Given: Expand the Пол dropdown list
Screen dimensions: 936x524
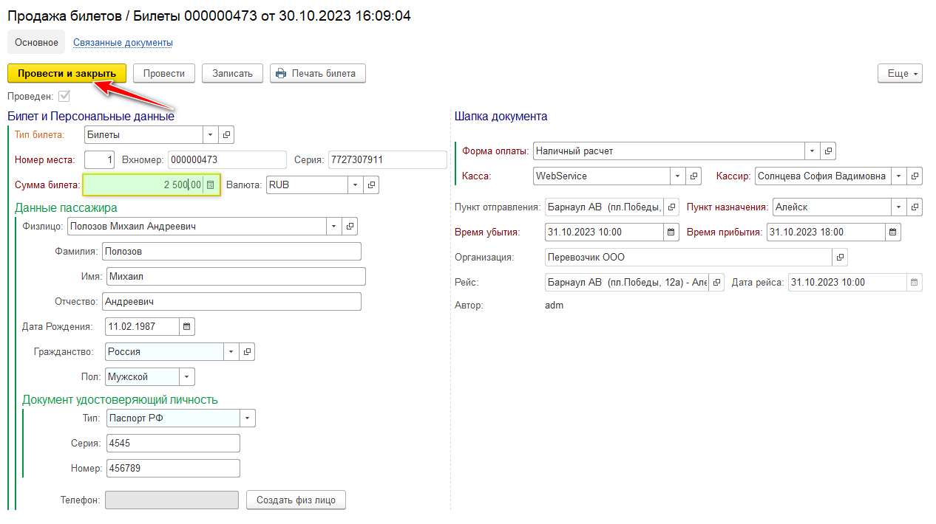Looking at the screenshot, I should tap(187, 377).
